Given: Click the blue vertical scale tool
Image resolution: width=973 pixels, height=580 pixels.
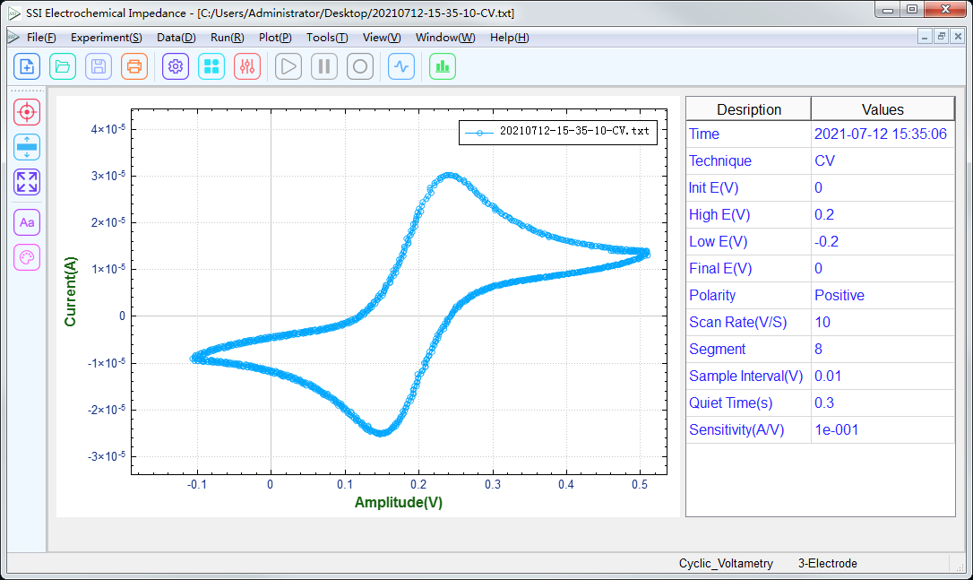Looking at the screenshot, I should (27, 147).
